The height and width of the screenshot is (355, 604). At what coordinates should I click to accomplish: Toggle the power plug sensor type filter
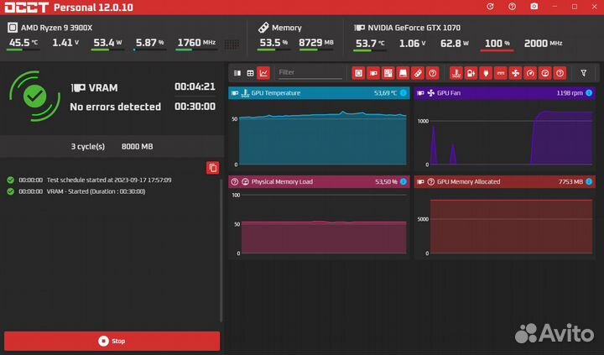(486, 73)
